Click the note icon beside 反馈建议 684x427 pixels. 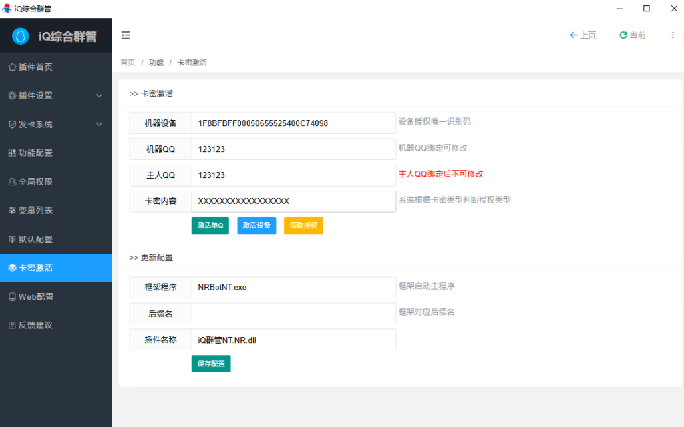pyautogui.click(x=12, y=325)
